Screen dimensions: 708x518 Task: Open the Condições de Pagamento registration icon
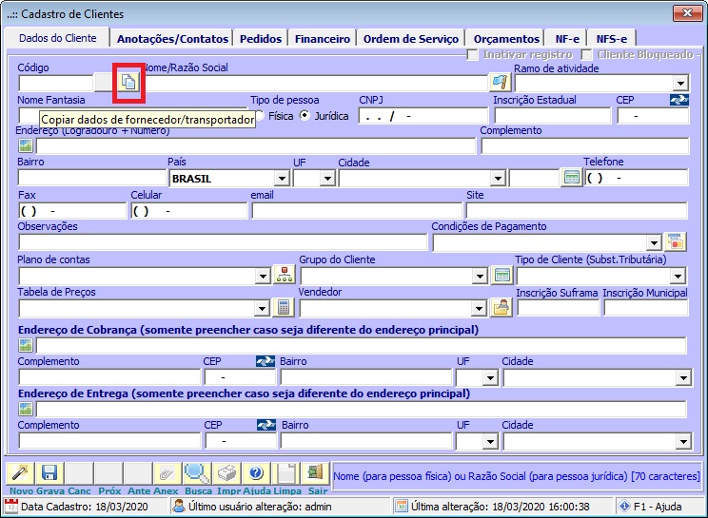tap(676, 242)
